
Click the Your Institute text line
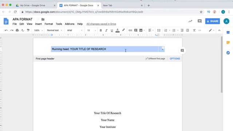[108, 127]
